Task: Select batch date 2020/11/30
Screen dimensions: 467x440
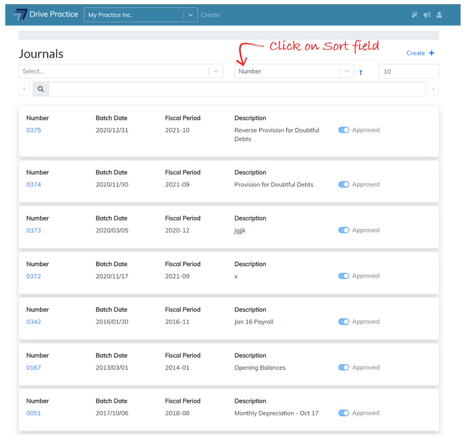Action: tap(112, 185)
